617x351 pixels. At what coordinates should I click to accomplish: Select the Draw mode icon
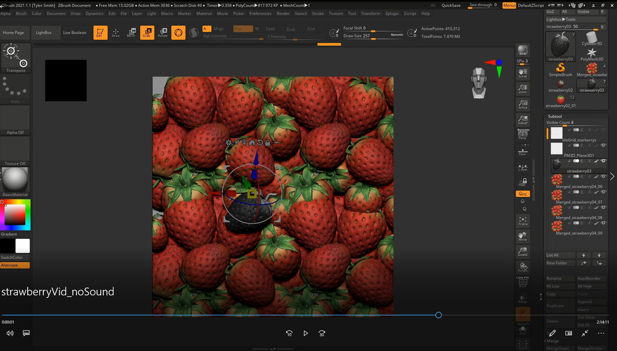coord(115,32)
